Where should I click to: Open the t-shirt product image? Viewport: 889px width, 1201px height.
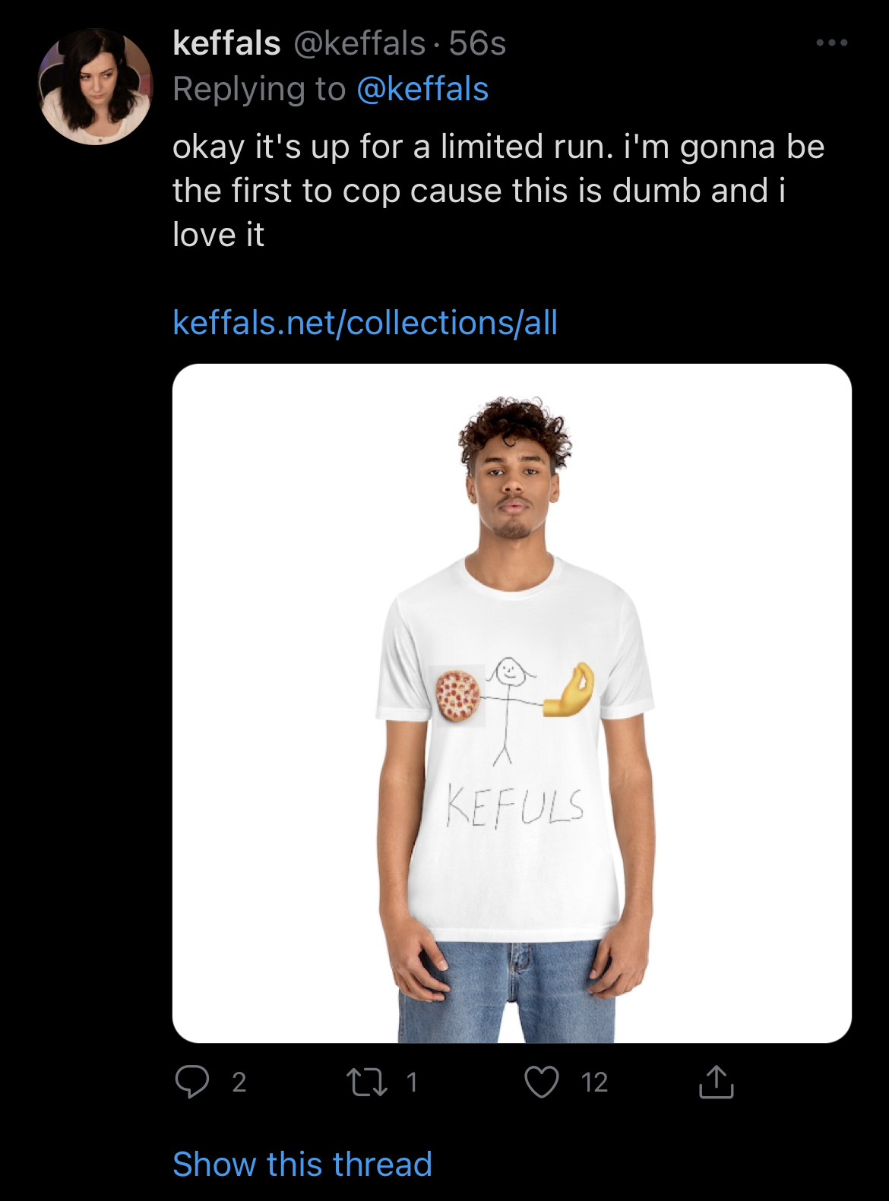click(x=512, y=703)
